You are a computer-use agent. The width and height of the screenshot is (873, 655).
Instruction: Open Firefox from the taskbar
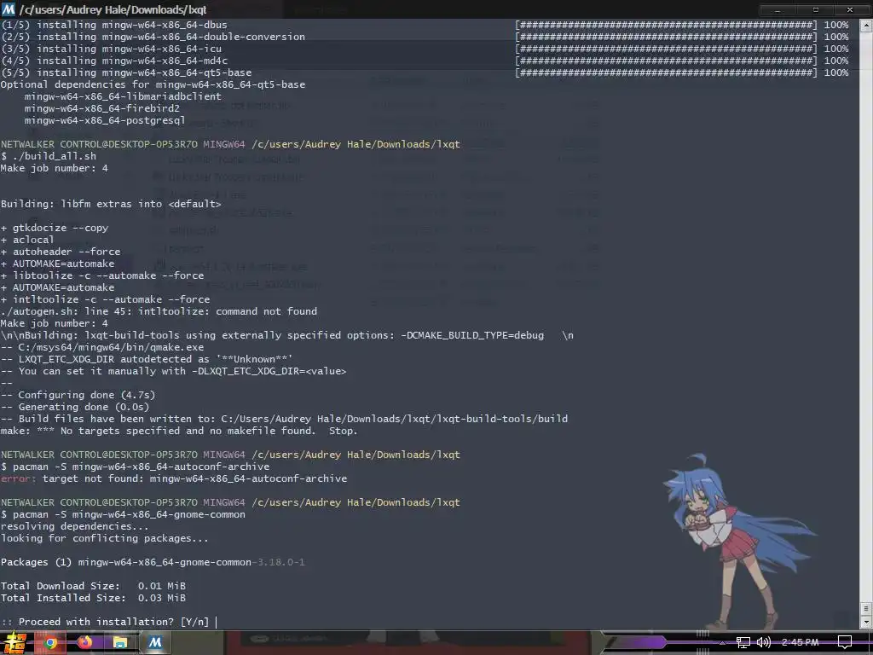(x=84, y=643)
